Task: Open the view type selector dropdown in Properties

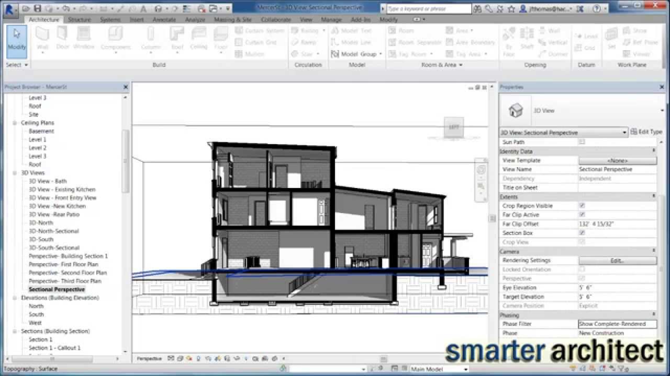Action: pos(624,132)
